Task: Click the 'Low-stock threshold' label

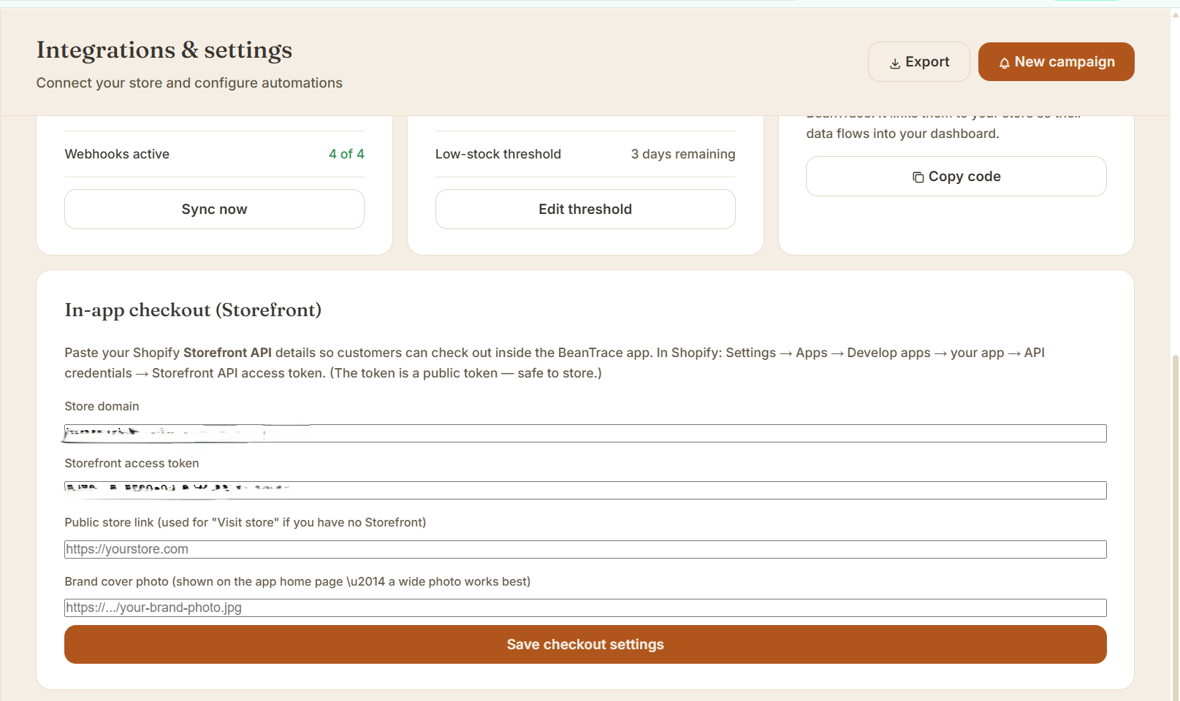Action: pos(498,154)
